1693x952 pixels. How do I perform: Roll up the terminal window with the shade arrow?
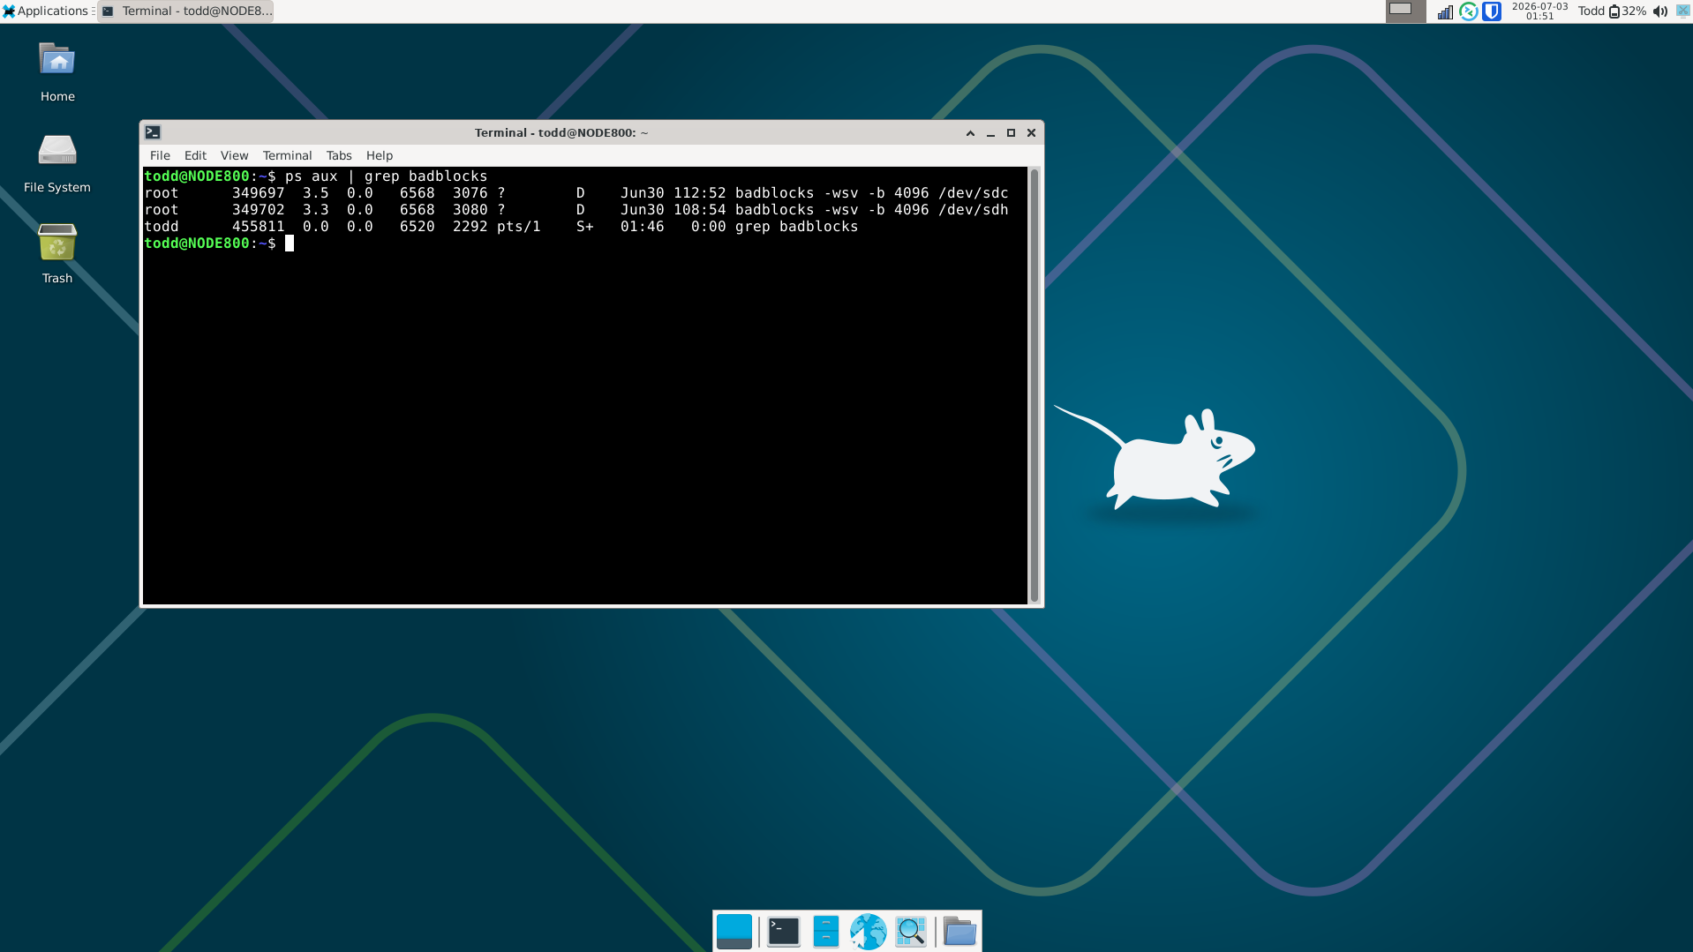point(970,133)
